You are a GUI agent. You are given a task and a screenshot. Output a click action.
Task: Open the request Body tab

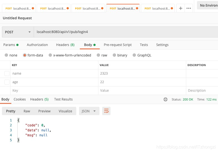pyautogui.click(x=90, y=45)
